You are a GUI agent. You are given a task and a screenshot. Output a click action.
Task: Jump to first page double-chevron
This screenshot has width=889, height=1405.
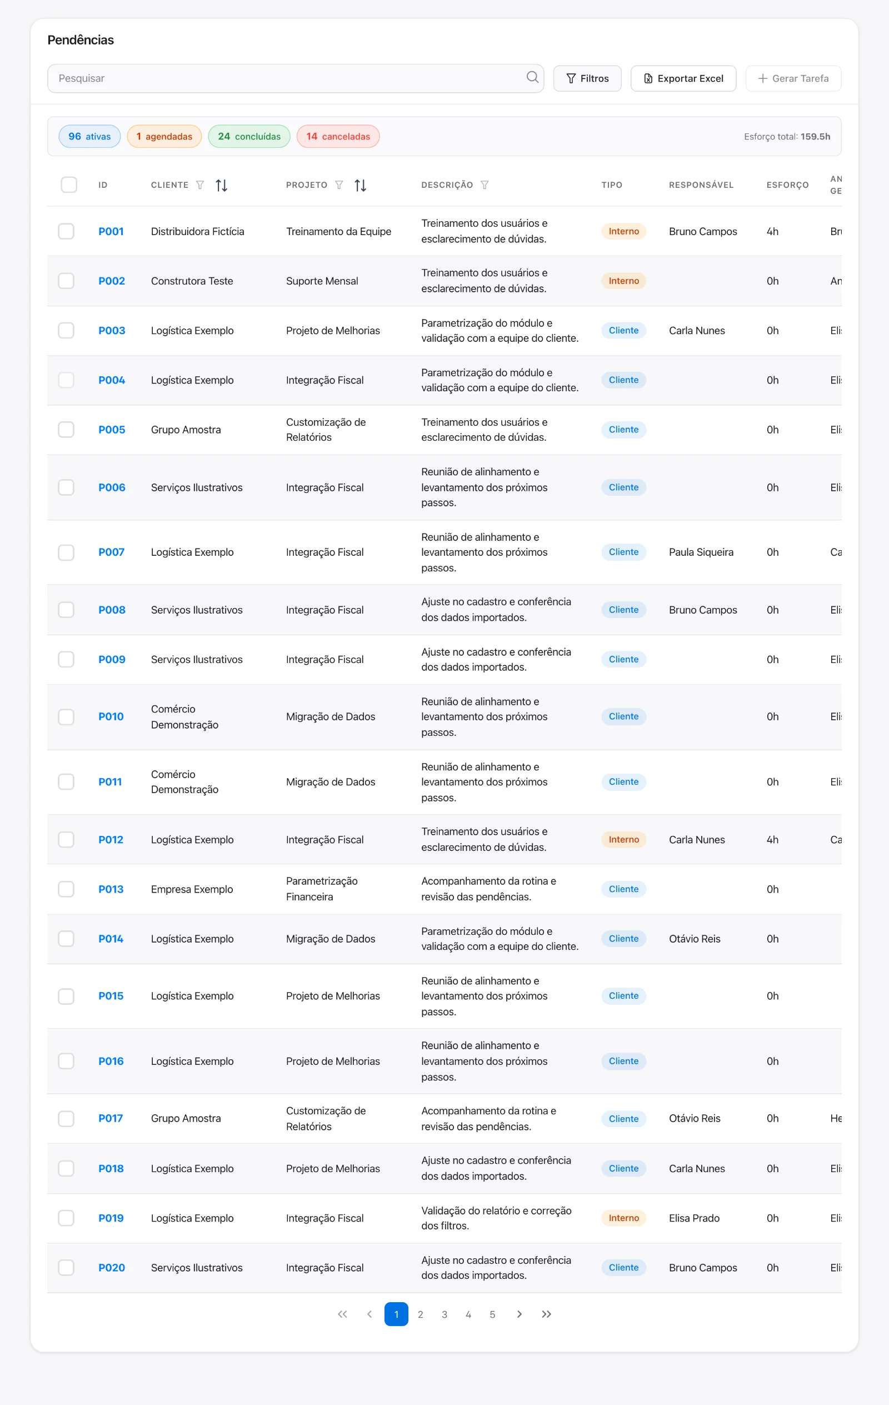click(342, 1314)
